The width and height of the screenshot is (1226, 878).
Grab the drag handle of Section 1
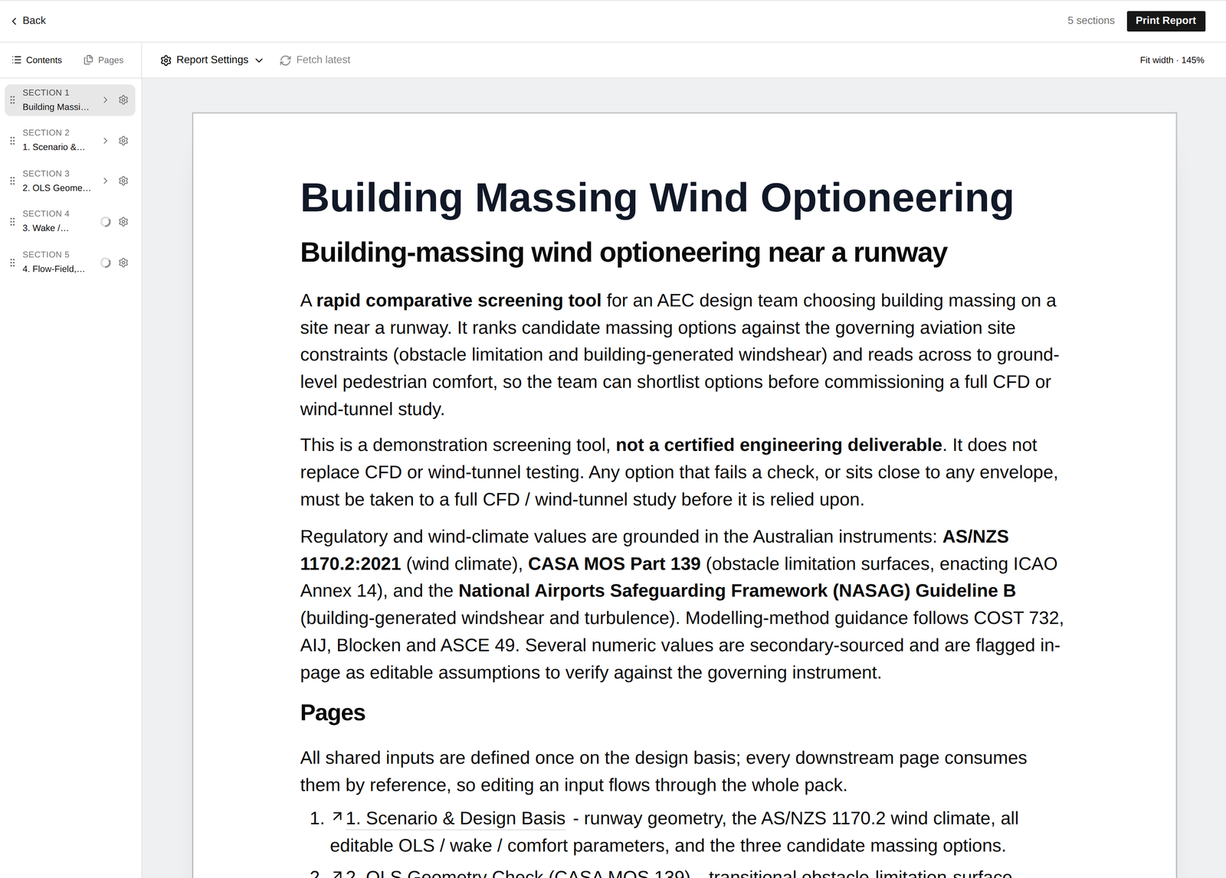[12, 100]
